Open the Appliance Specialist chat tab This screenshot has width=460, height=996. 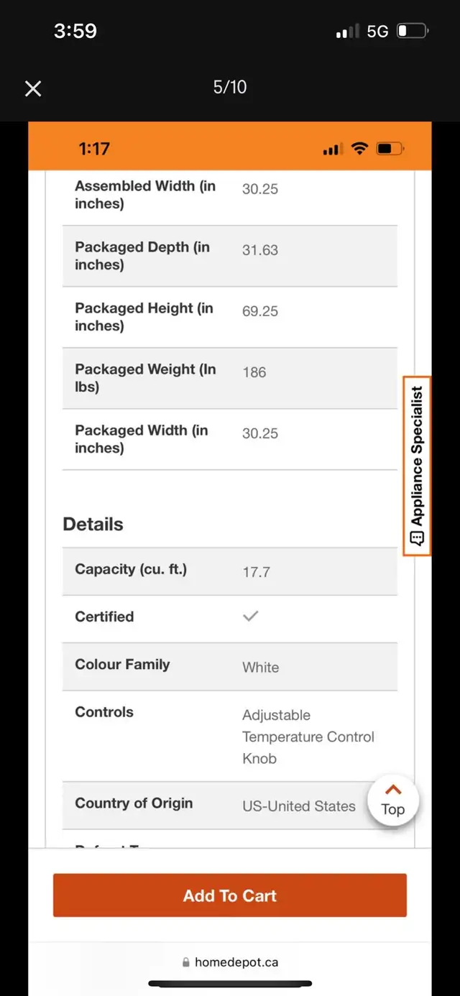417,466
